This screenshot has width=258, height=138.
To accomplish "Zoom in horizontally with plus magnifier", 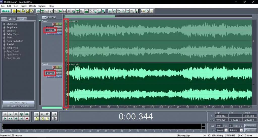I will (x=37, y=114).
